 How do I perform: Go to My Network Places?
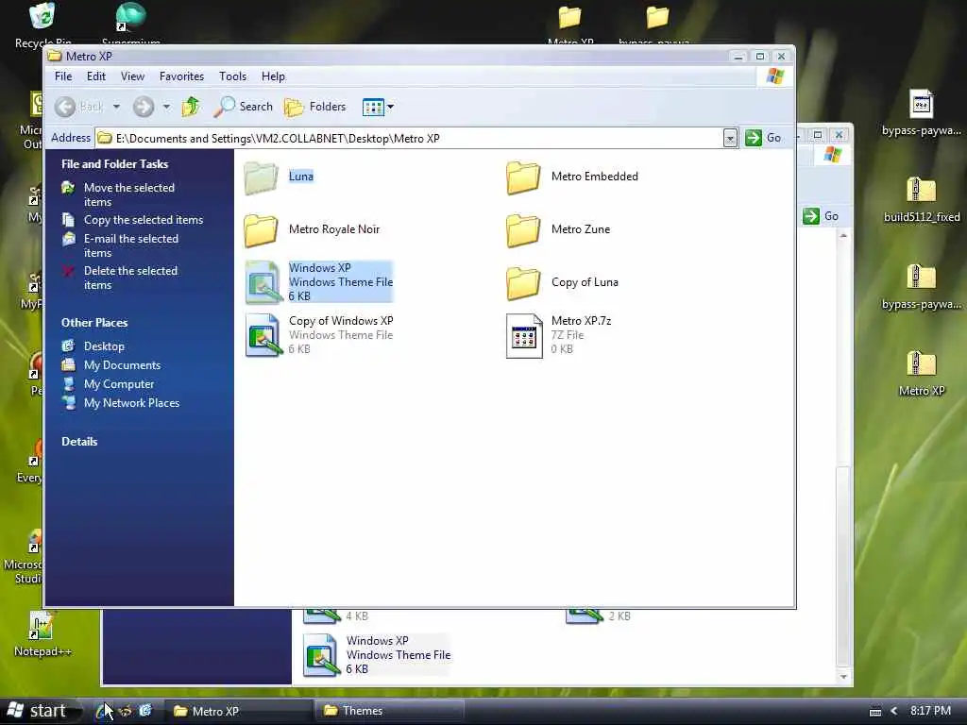[131, 403]
